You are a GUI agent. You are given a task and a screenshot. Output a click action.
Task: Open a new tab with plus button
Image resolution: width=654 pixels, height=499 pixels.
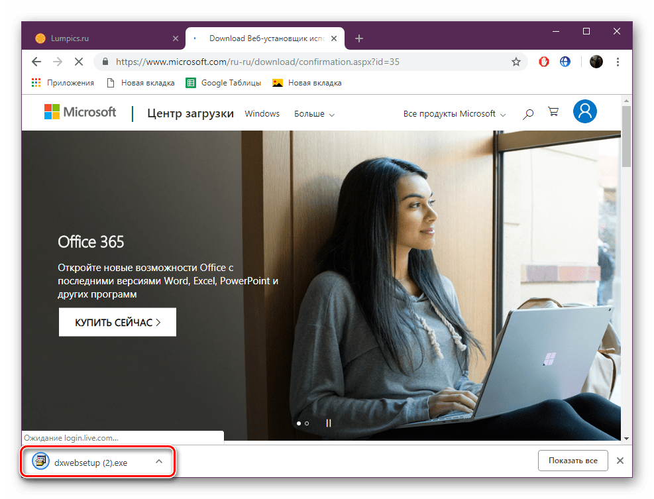(x=359, y=38)
